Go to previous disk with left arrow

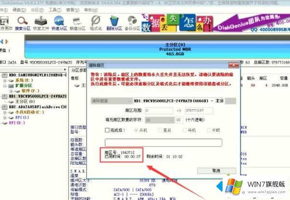2,41
